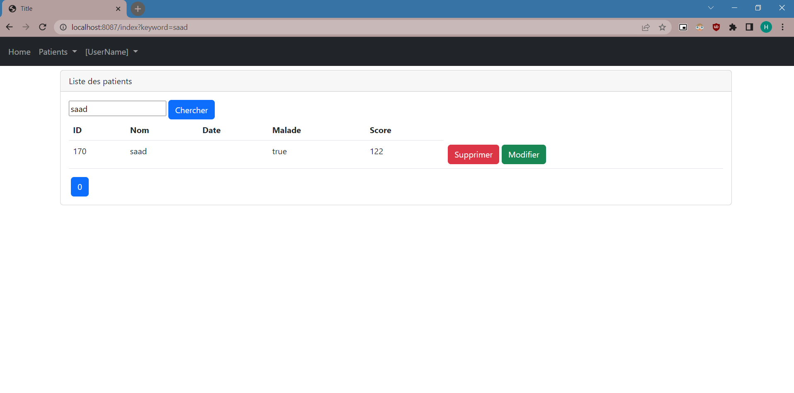
Task: Click the Liste des patients heading
Action: click(100, 81)
